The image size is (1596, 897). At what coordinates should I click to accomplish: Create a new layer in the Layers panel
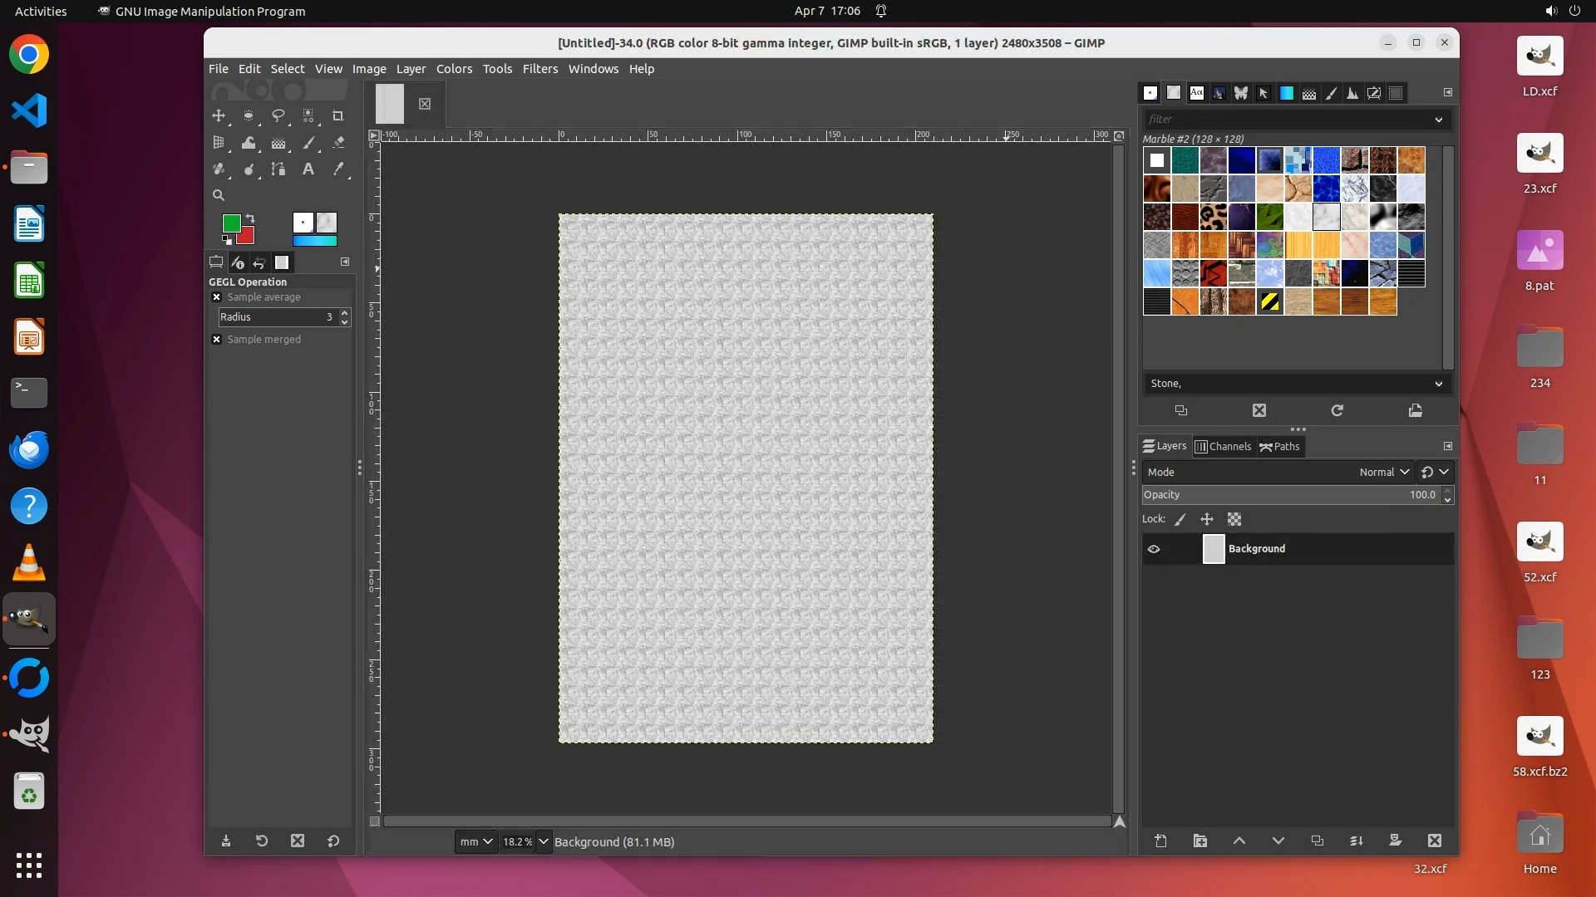1160,841
